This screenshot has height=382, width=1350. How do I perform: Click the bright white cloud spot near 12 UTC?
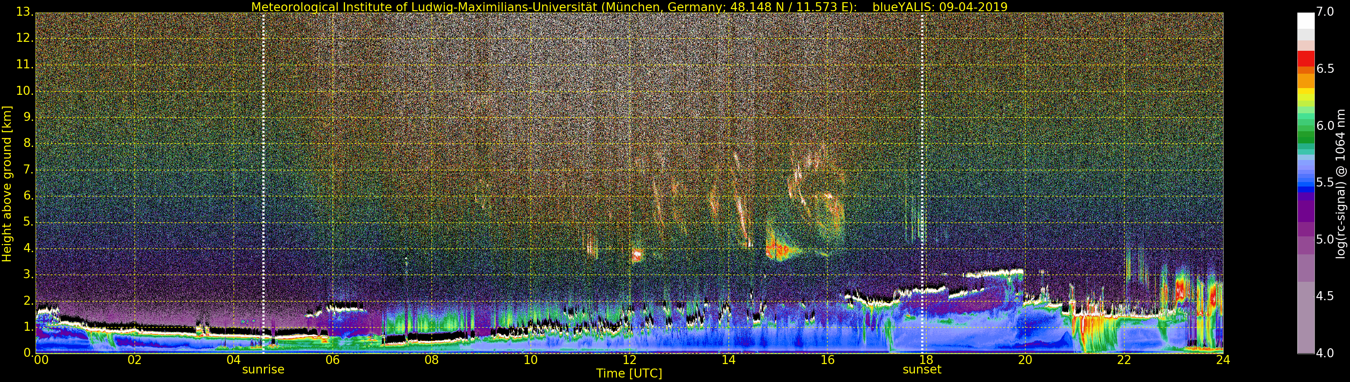tap(637, 255)
